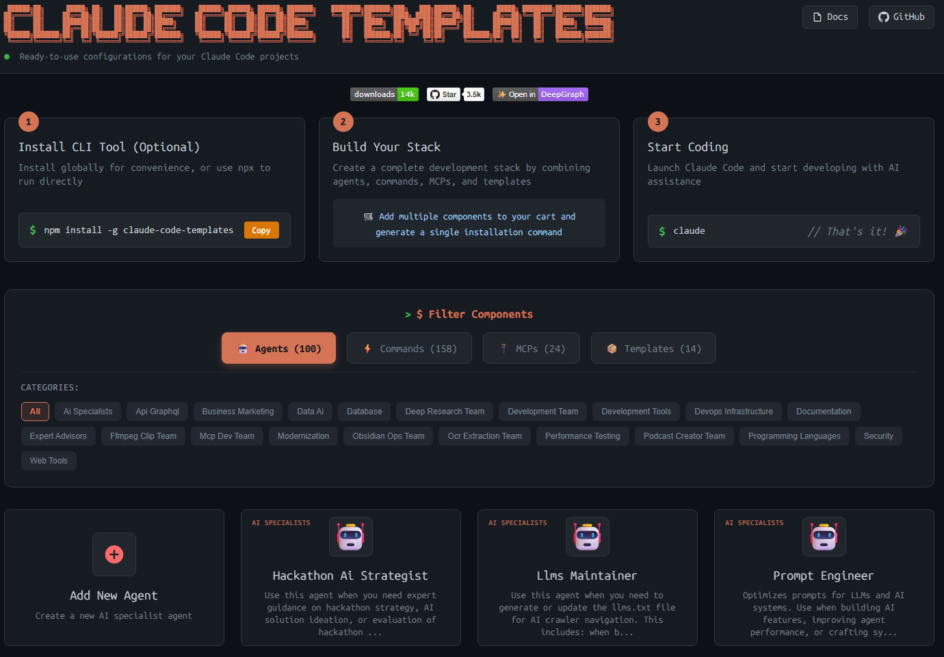Click the document icon in Docs button

(x=817, y=17)
